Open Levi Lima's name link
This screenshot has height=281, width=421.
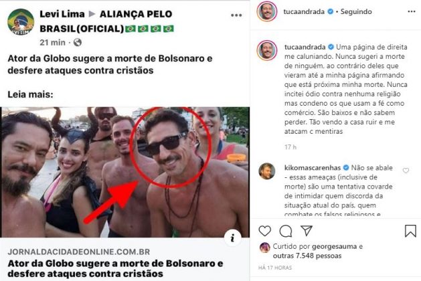[x=62, y=14]
